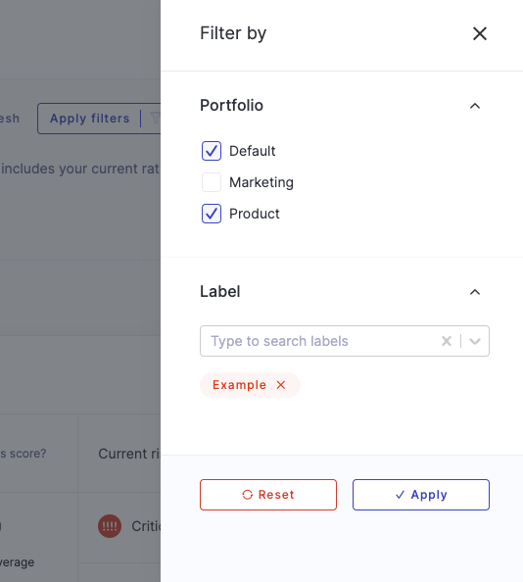
Task: Click the Product label text
Action: click(x=255, y=214)
